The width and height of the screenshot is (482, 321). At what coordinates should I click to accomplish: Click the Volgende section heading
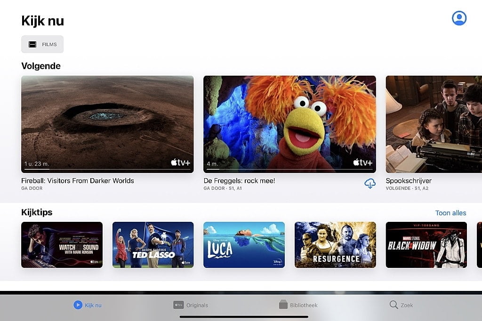[41, 66]
